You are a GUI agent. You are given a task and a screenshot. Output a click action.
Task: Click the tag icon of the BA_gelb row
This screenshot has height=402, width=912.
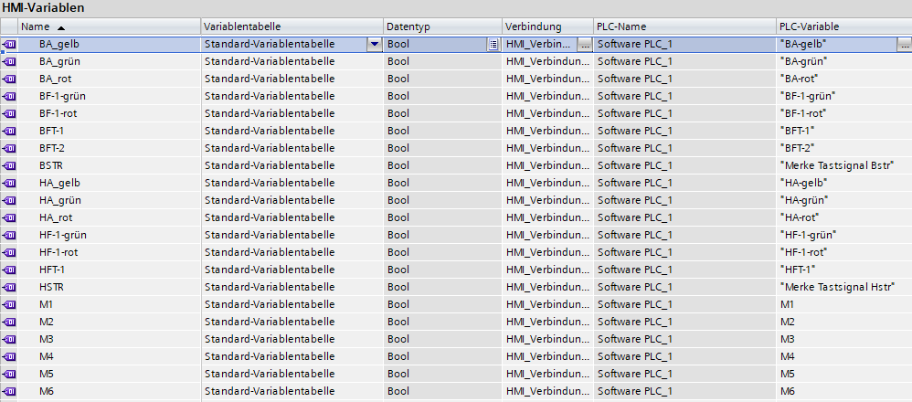click(x=9, y=44)
